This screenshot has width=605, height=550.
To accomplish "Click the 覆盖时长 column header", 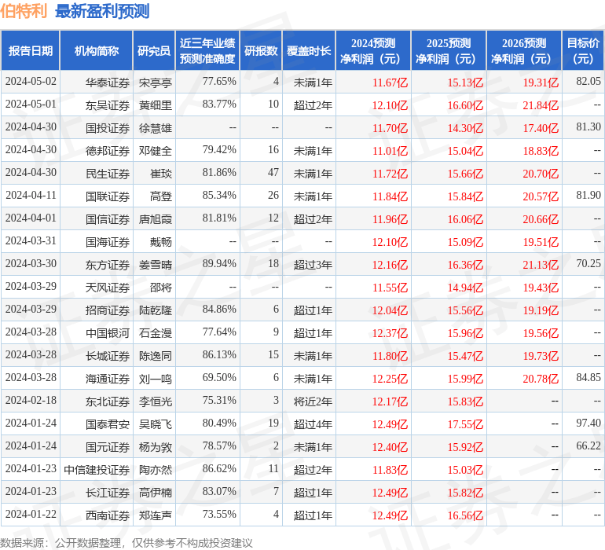I will tap(309, 51).
